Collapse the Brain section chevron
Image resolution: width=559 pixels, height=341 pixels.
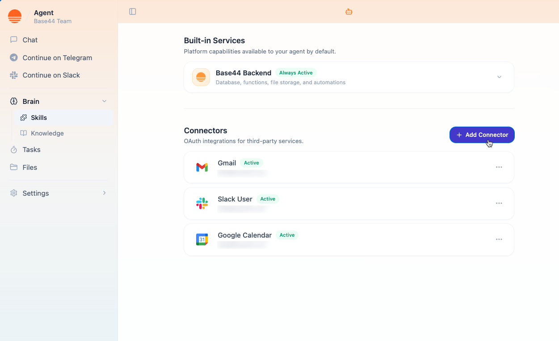click(x=105, y=101)
